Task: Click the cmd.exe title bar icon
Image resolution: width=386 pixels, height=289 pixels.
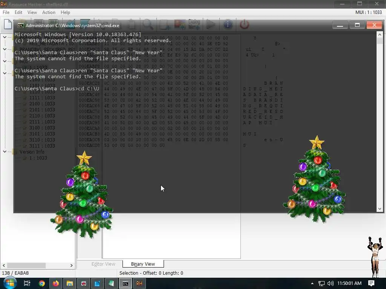Action: coord(21,26)
